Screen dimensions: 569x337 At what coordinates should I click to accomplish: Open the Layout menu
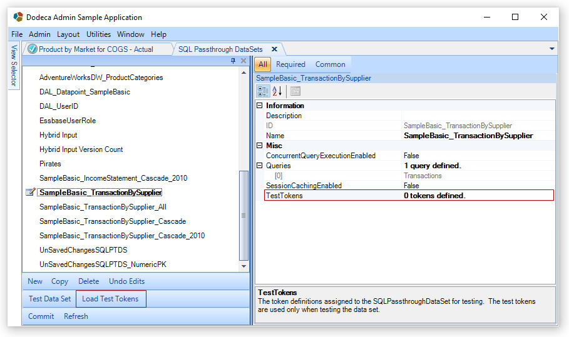[68, 34]
